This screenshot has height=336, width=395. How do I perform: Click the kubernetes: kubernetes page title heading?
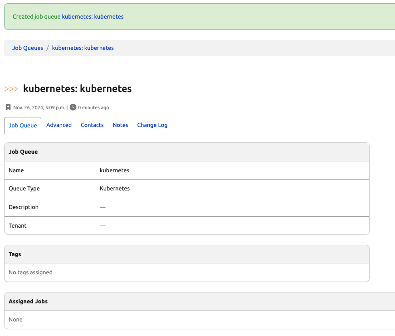coord(77,88)
